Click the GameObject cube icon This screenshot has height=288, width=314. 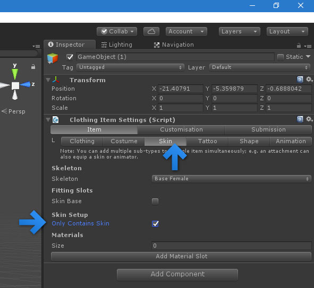53,58
